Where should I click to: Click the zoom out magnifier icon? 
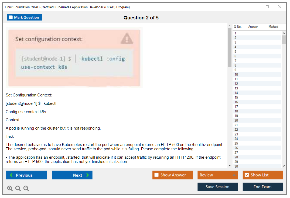point(26,188)
